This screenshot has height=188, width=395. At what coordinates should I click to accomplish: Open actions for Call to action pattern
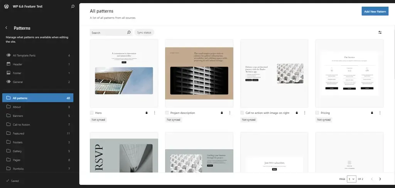point(305,113)
